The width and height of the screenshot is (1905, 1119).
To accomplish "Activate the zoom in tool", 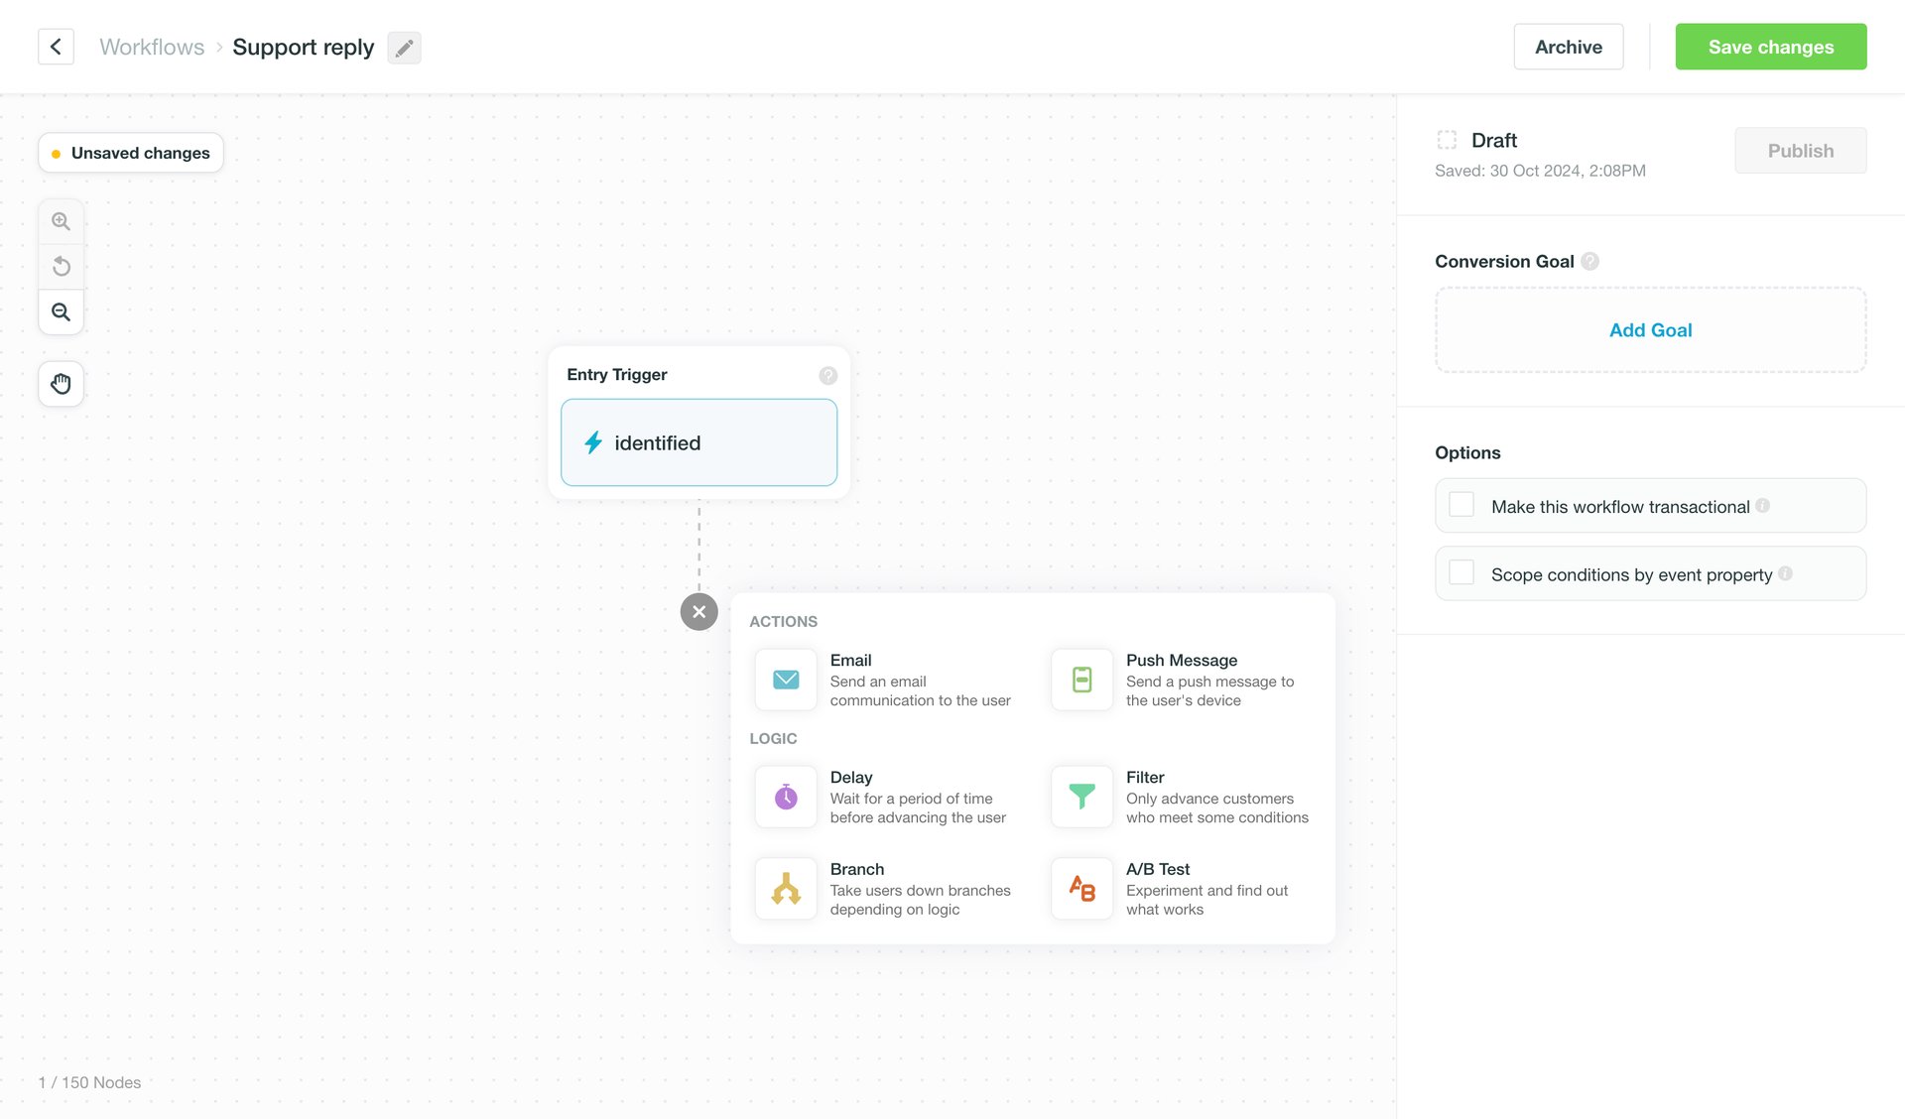I will (61, 220).
